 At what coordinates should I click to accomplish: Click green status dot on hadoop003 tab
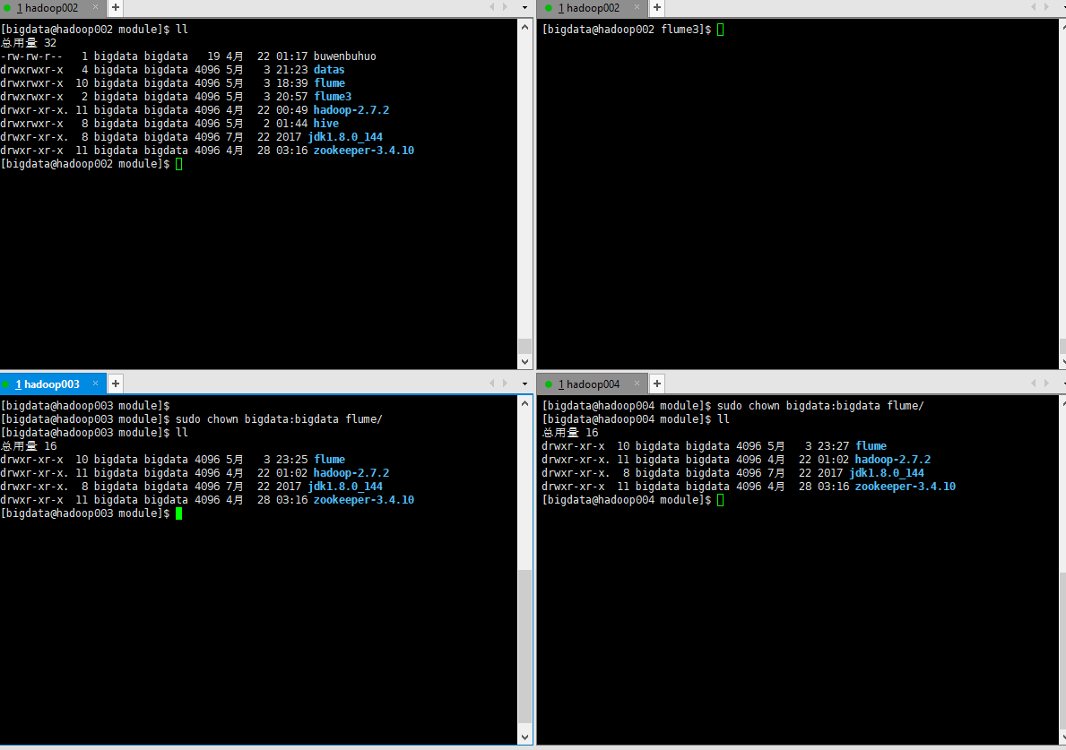click(6, 384)
